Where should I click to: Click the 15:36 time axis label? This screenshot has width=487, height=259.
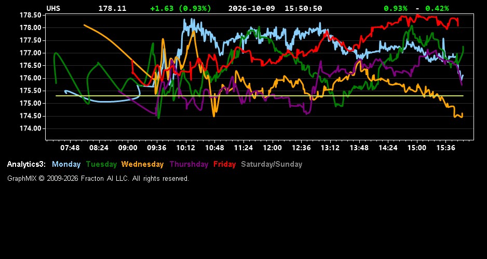tap(445, 148)
